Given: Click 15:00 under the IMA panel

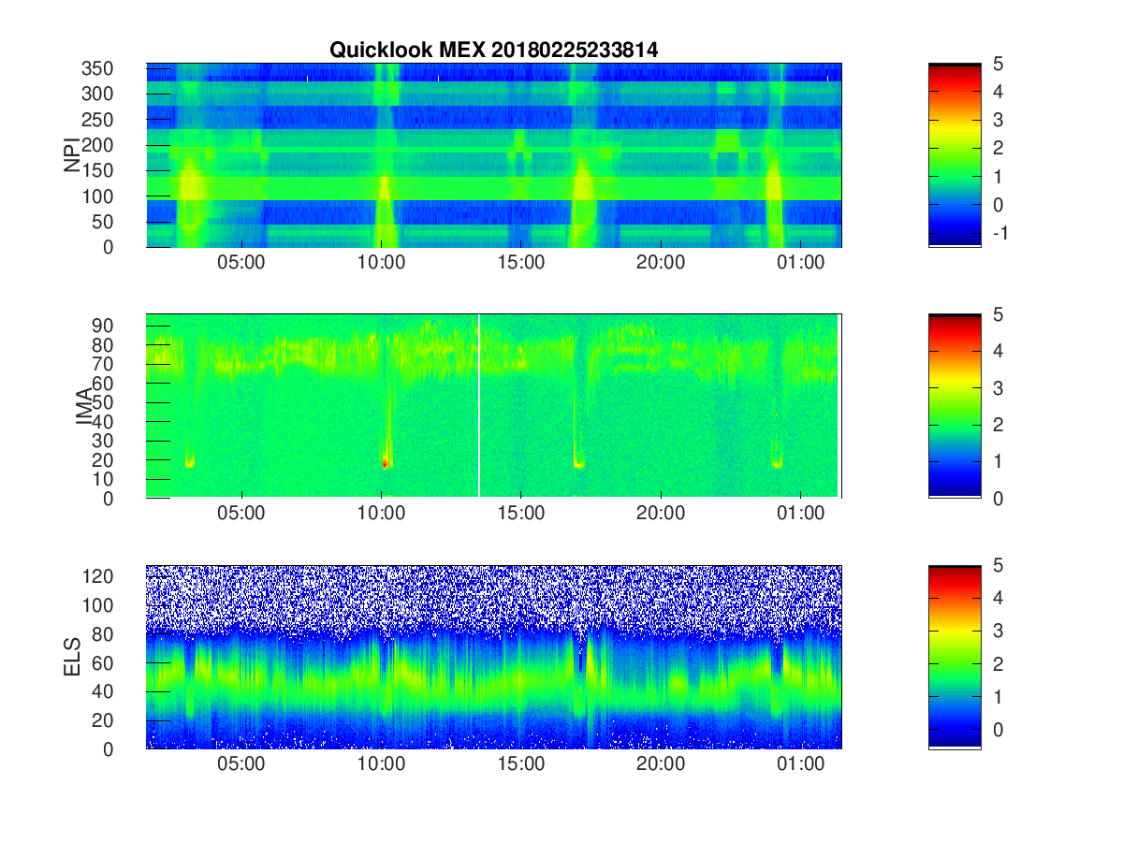Looking at the screenshot, I should pyautogui.click(x=521, y=514).
